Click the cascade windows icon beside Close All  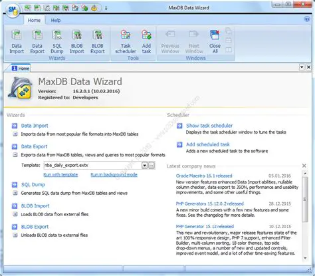point(229,31)
